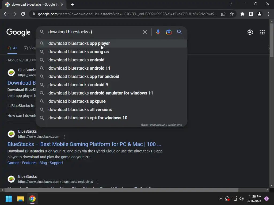This screenshot has width=274, height=205.
Task: Click 'Report inappropriate predictions' link
Action: (x=161, y=125)
